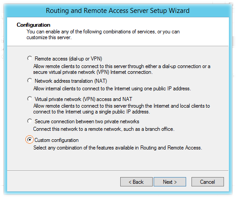The height and width of the screenshot is (198, 236).
Task: Select the Custom configuration radio button
Action: (30, 140)
